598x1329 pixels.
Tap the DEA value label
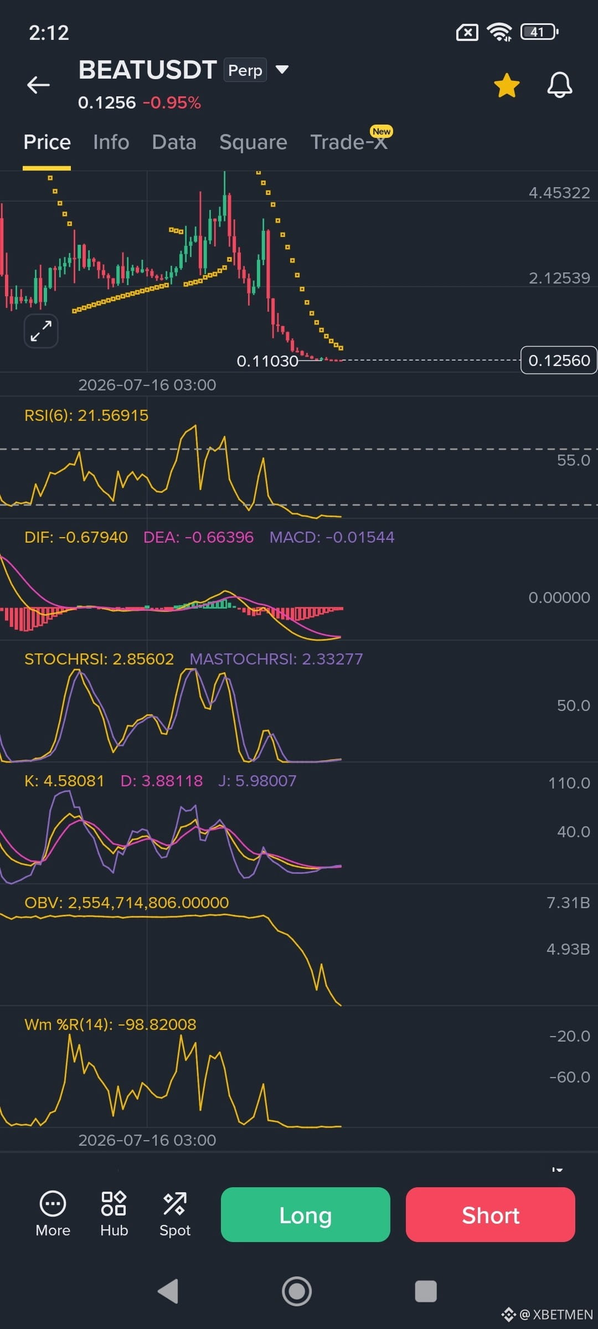coord(198,537)
